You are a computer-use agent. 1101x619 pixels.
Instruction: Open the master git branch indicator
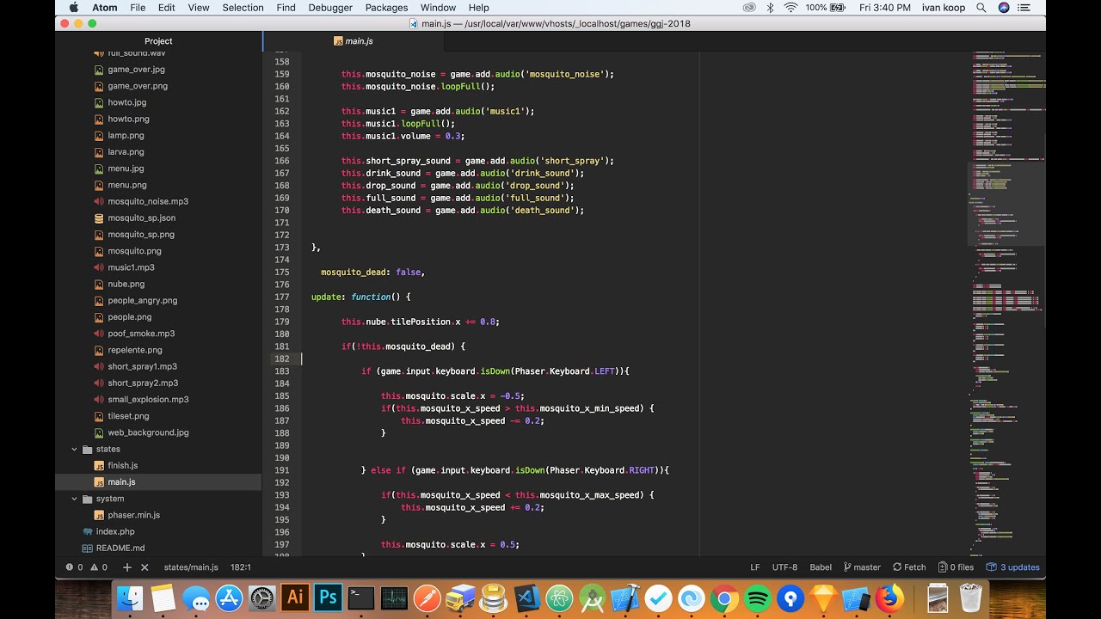(x=862, y=567)
